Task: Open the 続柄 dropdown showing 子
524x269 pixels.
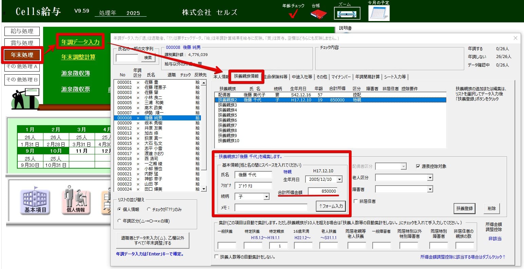Action: point(266,196)
